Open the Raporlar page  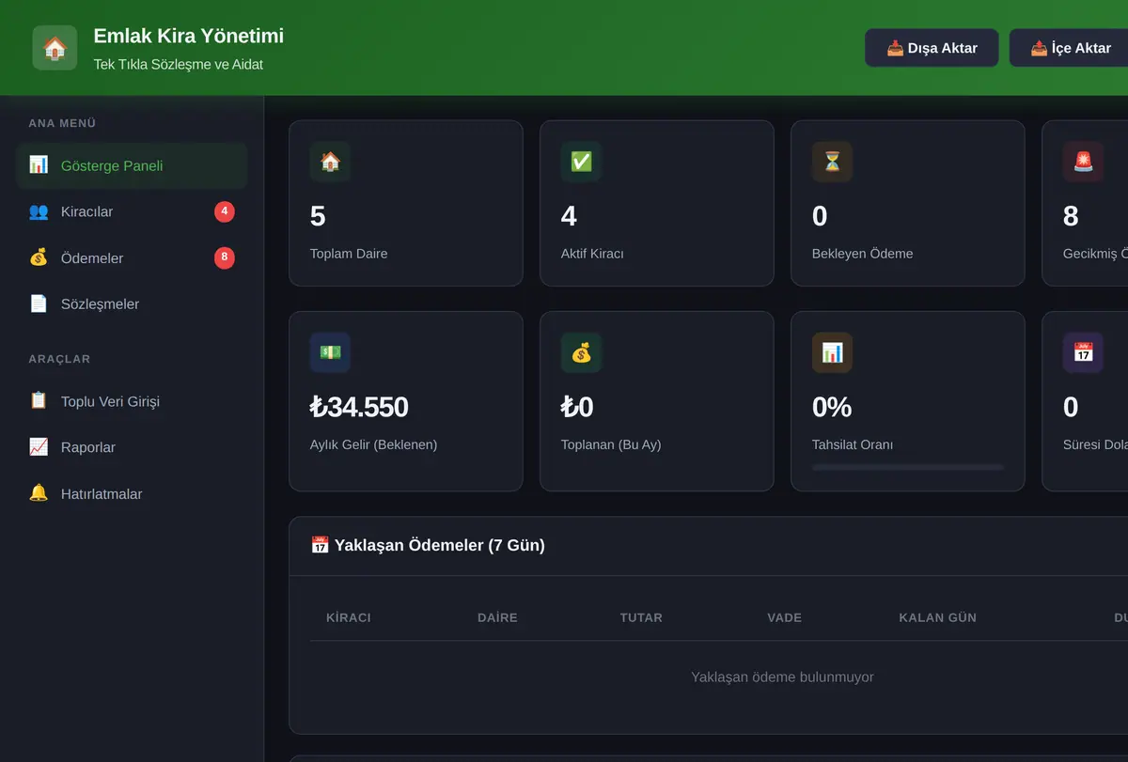(x=133, y=447)
